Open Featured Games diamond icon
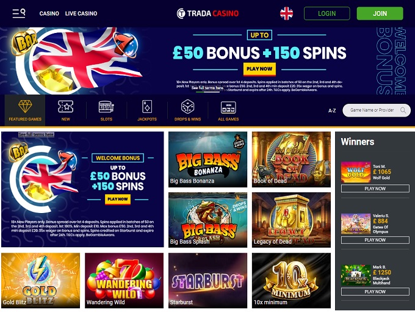Screen dimensions: 415x312 pyautogui.click(x=25, y=106)
